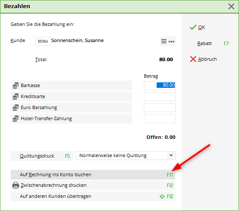Click the Kreditkarte amount input field
The height and width of the screenshot is (211, 239).
click(x=160, y=96)
